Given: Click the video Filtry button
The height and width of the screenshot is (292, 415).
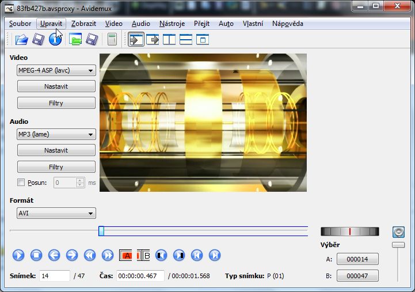Looking at the screenshot, I should click(x=56, y=103).
